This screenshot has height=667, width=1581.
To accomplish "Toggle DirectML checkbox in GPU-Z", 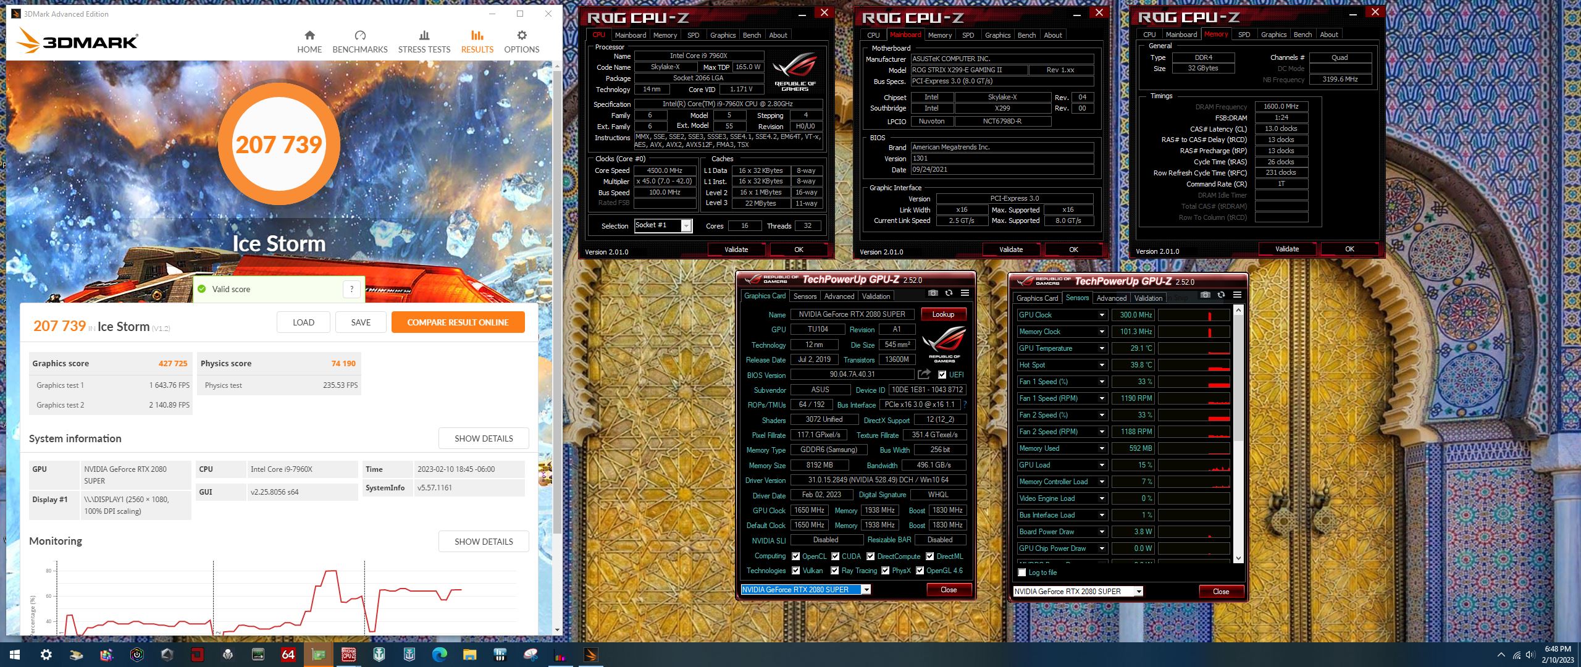I will pyautogui.click(x=929, y=556).
